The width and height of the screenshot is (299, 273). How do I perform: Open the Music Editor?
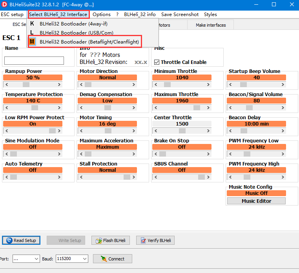point(257,201)
